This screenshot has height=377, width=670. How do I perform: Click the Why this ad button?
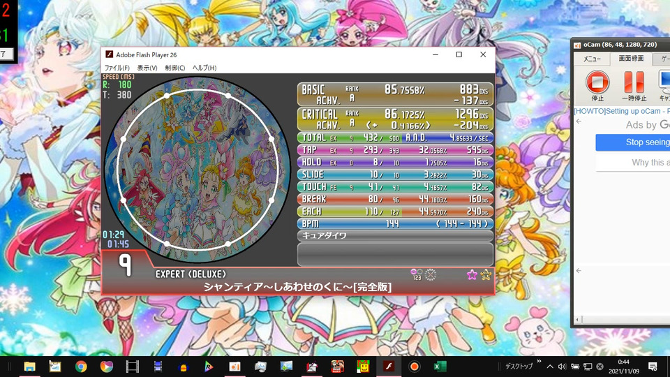point(633,163)
